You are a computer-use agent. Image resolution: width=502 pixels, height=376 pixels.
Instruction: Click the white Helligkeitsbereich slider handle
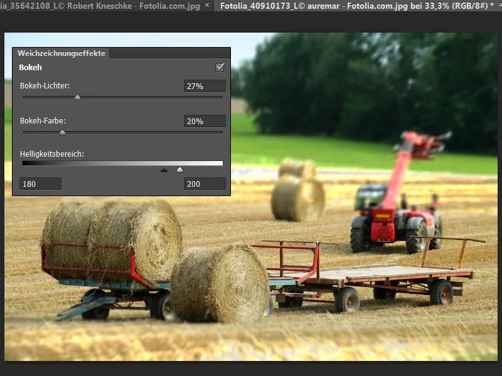pos(180,169)
